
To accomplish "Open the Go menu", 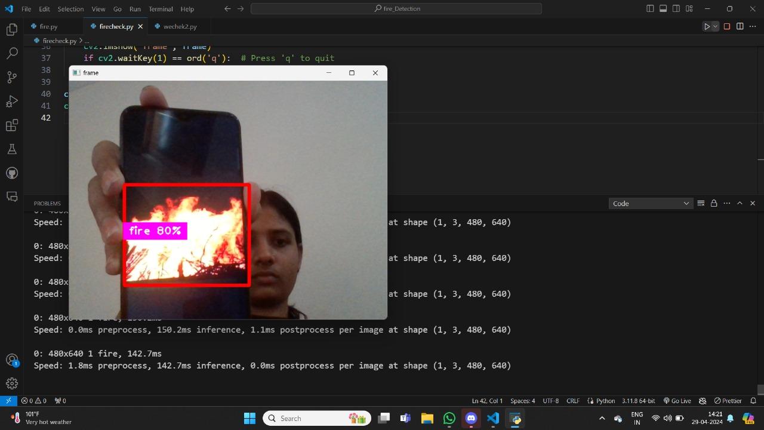I will pyautogui.click(x=118, y=9).
